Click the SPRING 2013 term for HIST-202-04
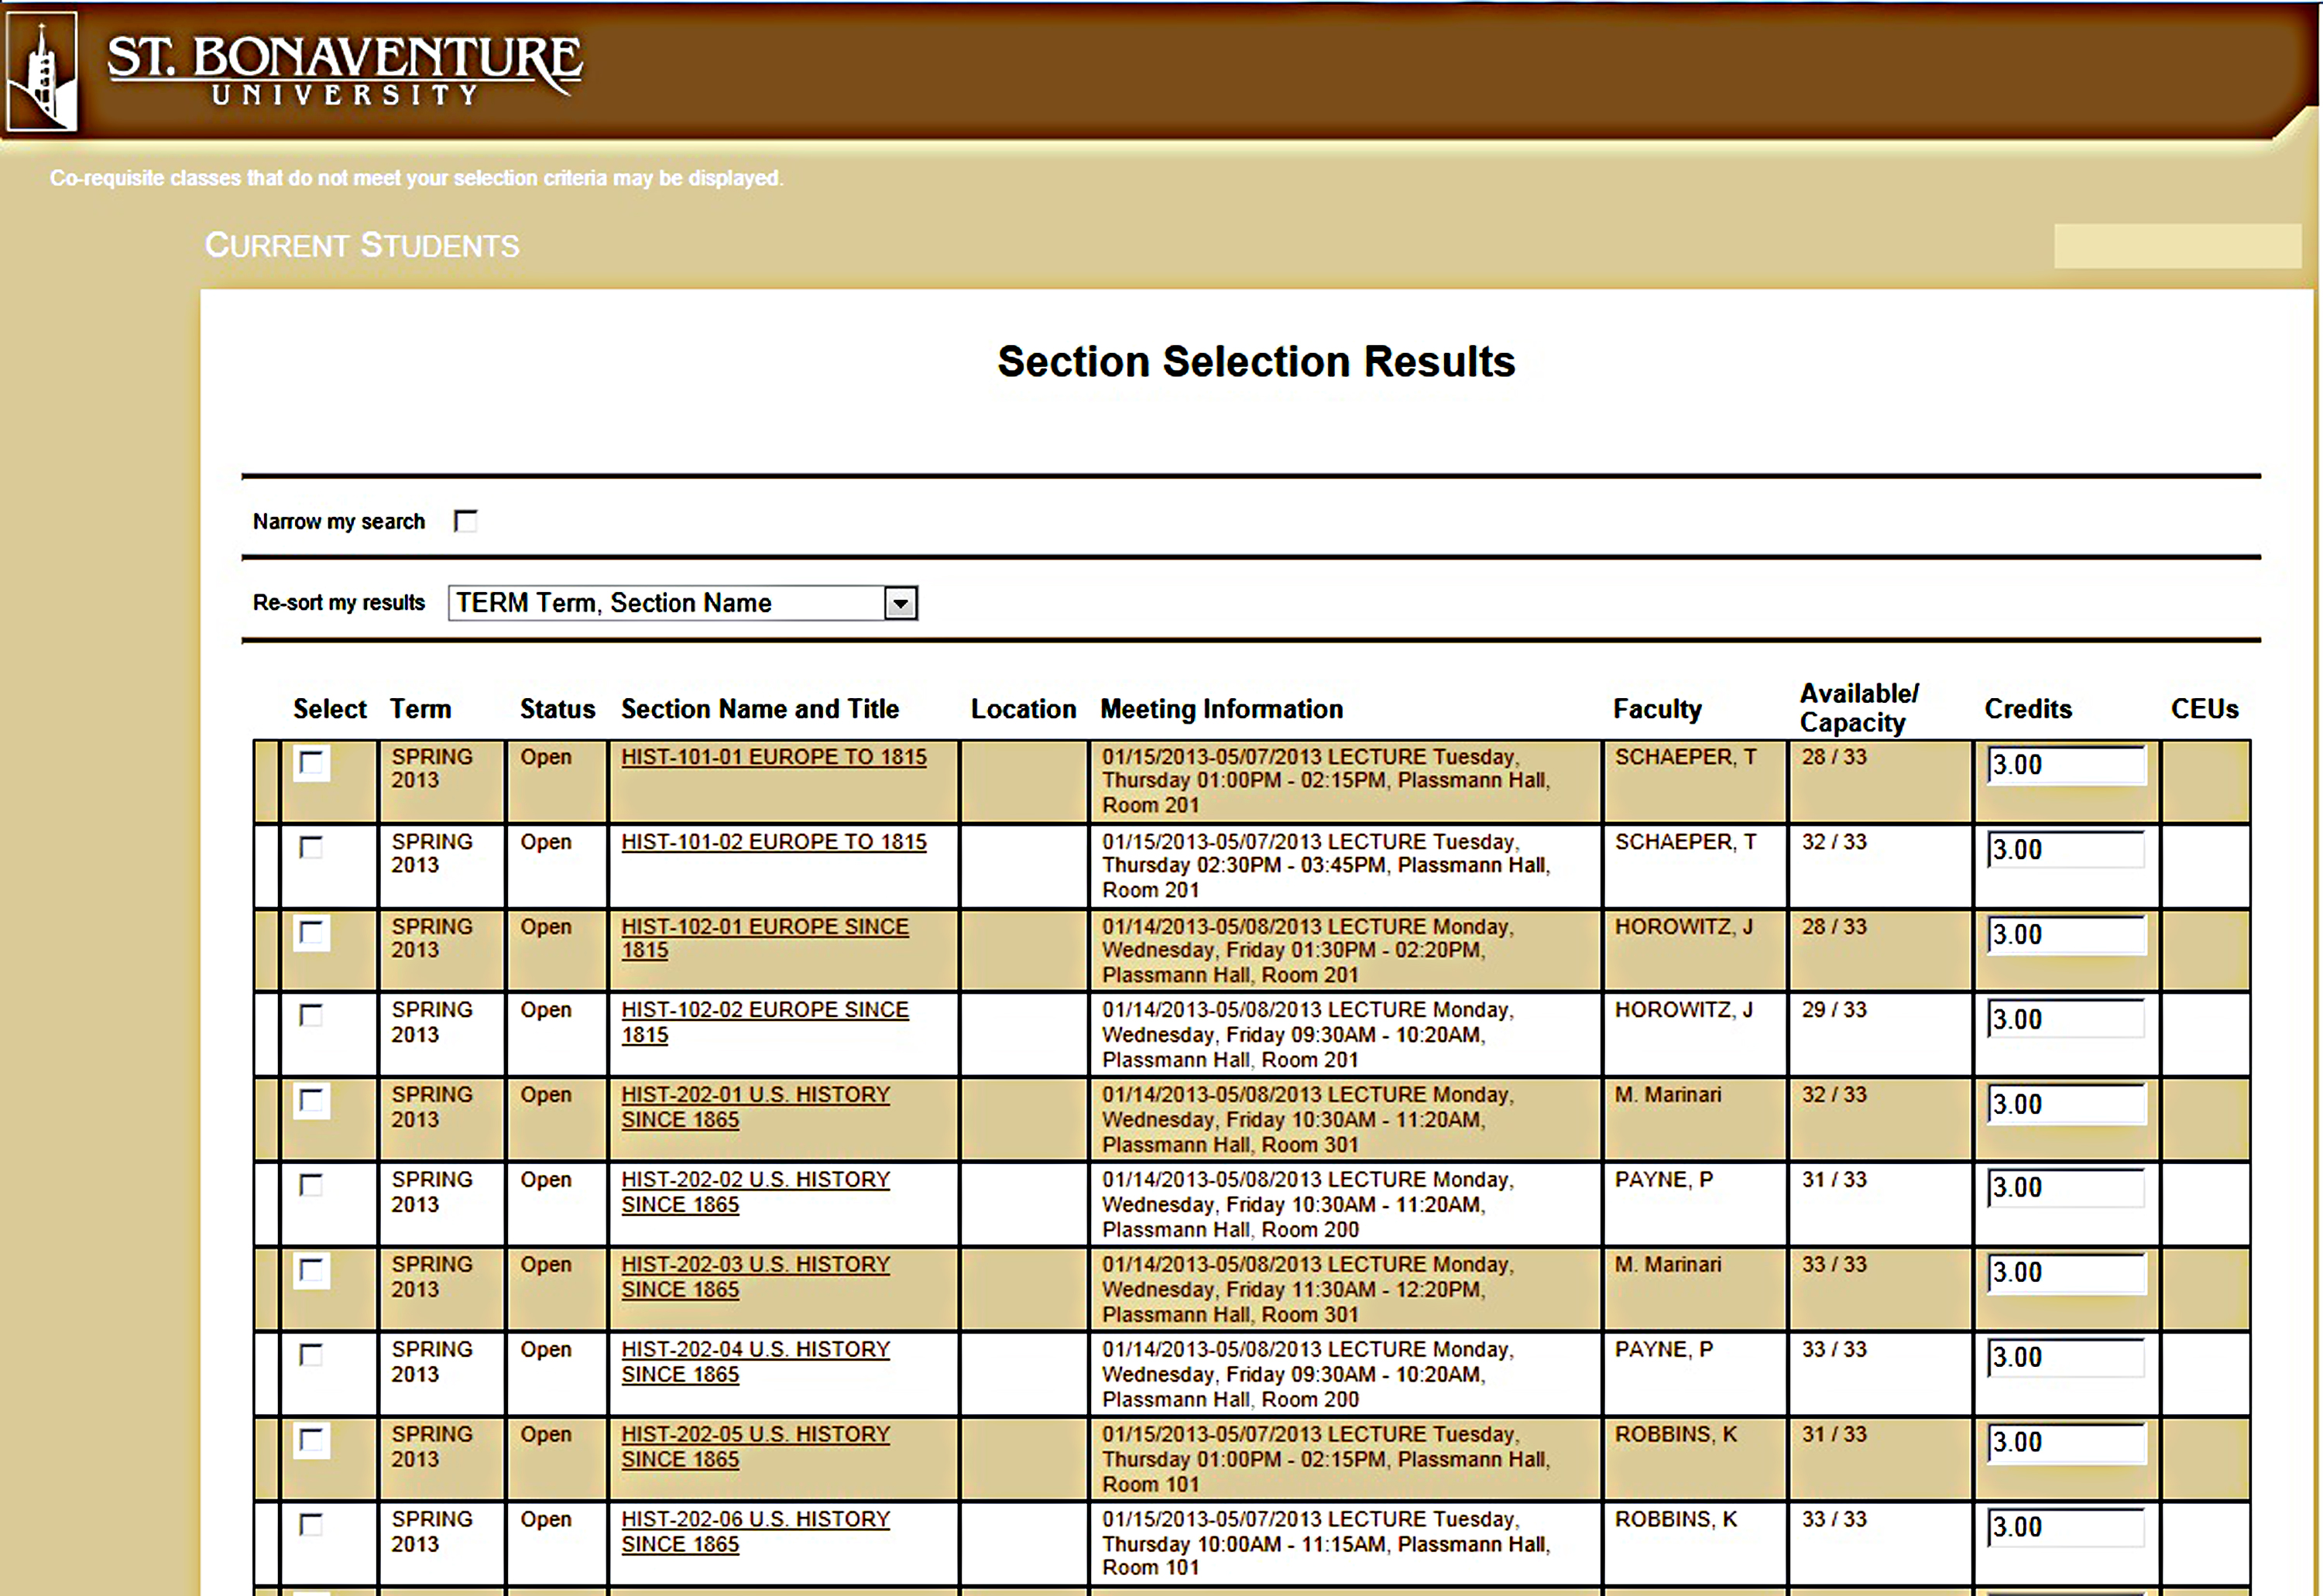2323x1596 pixels. pos(432,1362)
